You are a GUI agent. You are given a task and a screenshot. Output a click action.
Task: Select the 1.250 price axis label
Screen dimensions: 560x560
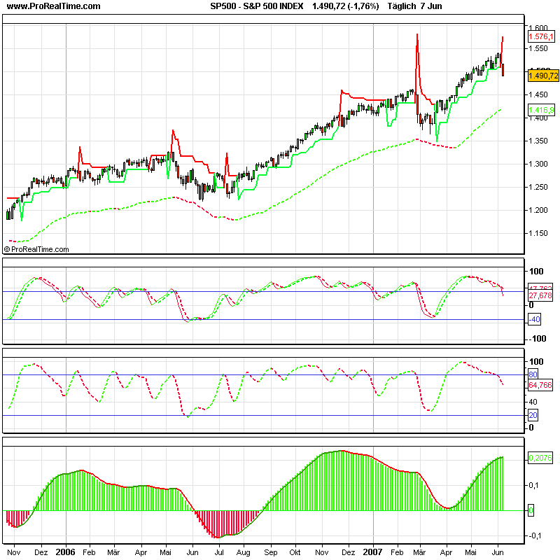pos(538,187)
